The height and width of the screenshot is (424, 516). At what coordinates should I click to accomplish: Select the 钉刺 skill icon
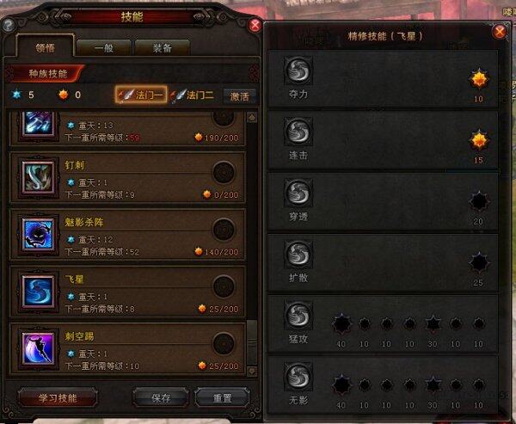pos(38,177)
